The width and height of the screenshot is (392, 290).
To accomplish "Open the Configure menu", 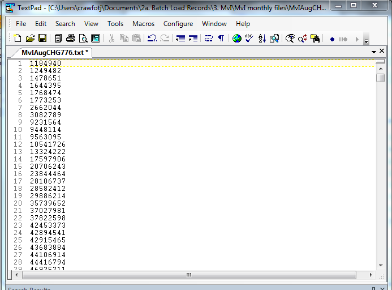I will tap(178, 24).
